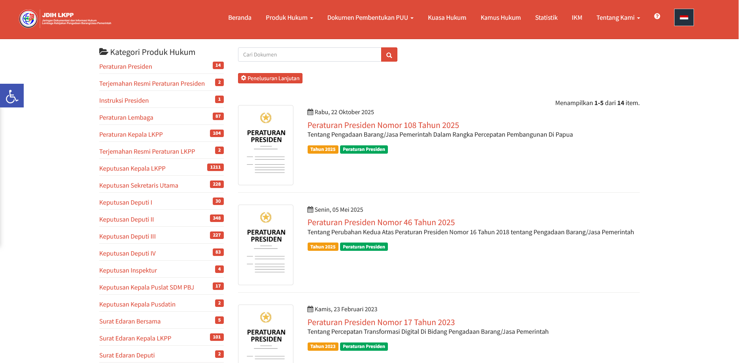Screen dimensions: 739x363
Task: Open the JDIH LKPP logo home link
Action: tap(65, 19)
